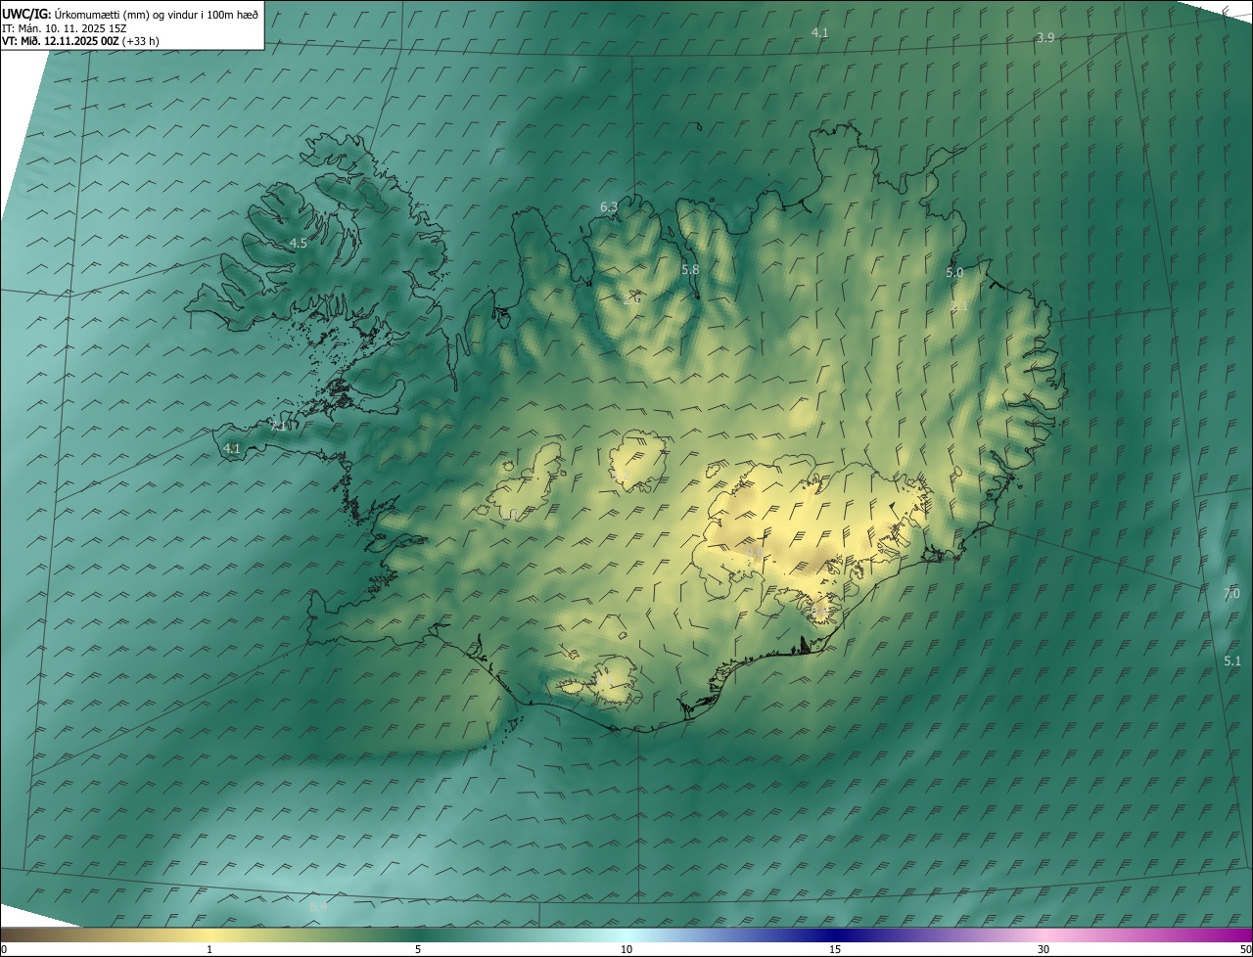Click the 5.1 value over the eastern ocean
The height and width of the screenshot is (957, 1253).
coord(1232,661)
